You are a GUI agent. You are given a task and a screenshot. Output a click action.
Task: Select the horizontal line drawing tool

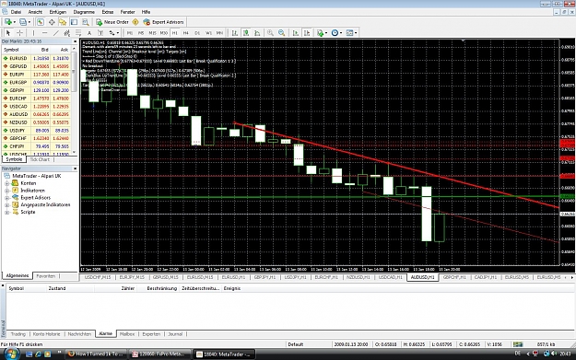pos(45,33)
